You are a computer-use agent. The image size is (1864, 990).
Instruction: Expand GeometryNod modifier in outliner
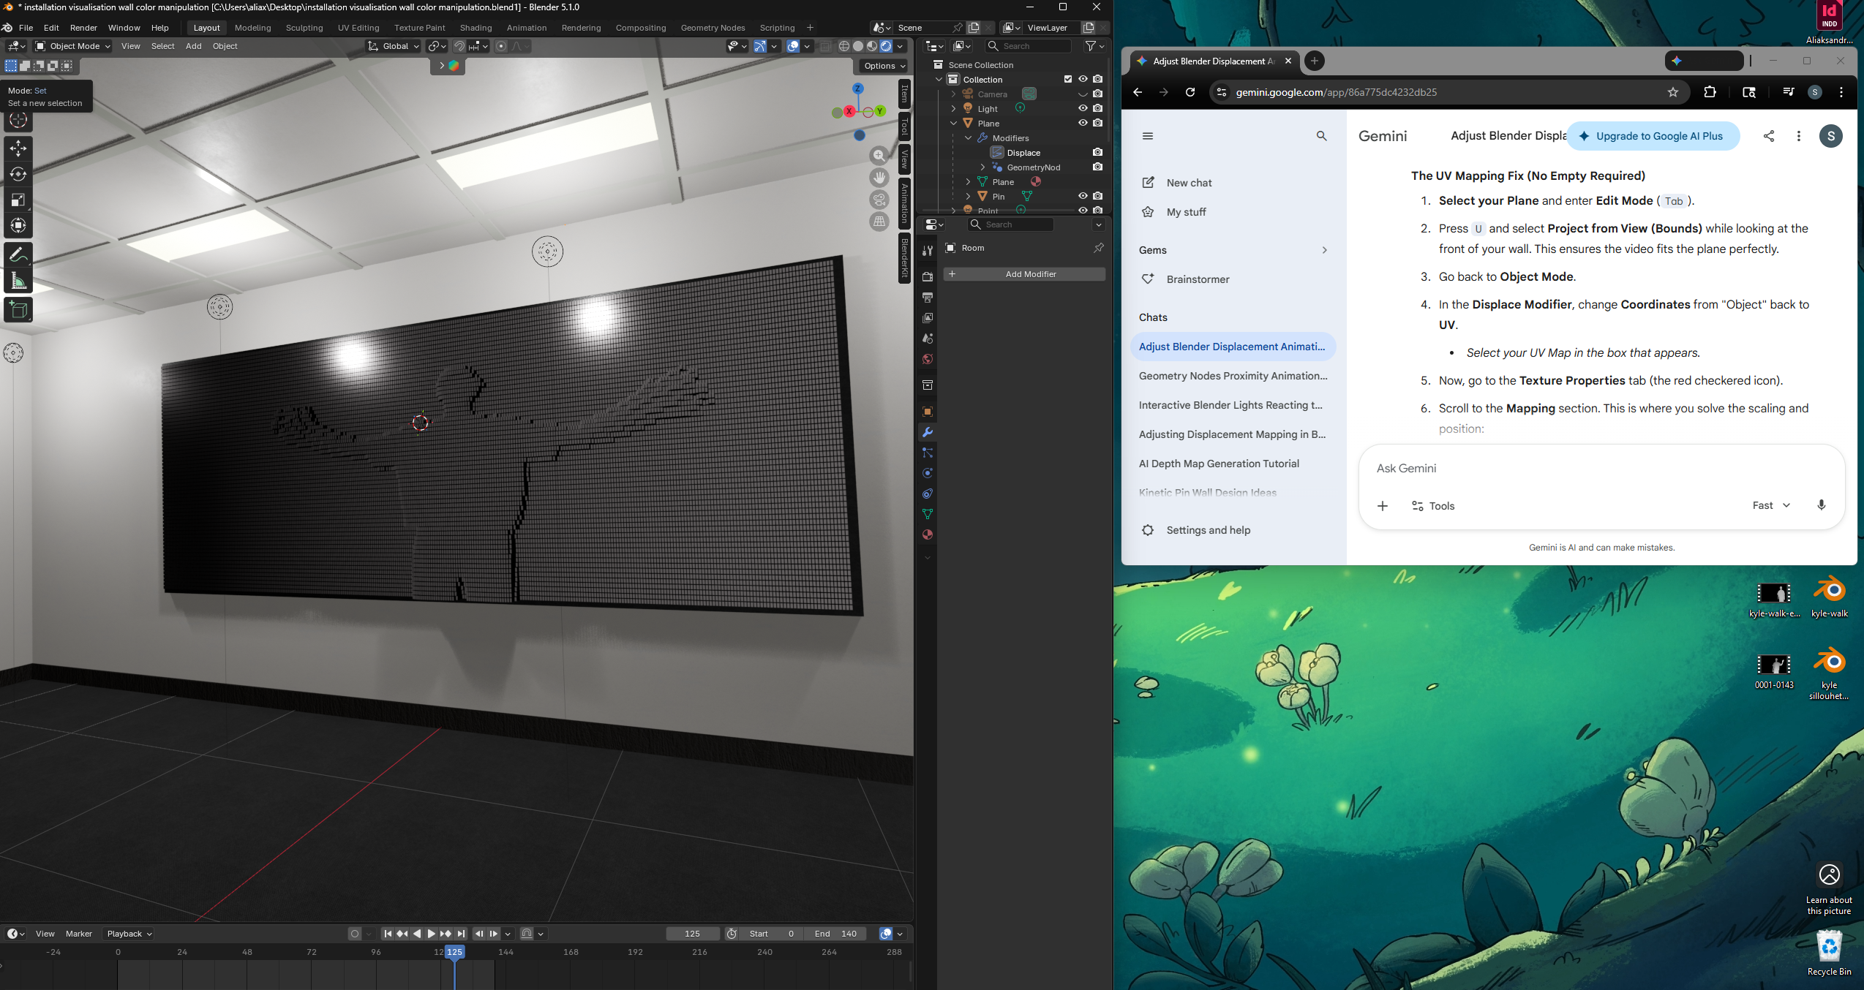(982, 167)
